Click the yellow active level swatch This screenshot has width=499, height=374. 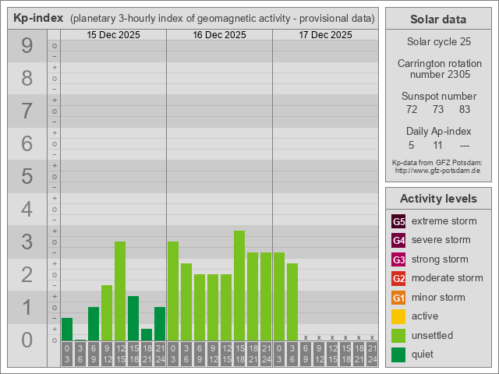tap(398, 316)
